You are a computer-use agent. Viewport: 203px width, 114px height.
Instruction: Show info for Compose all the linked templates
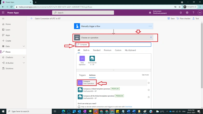[149, 97]
